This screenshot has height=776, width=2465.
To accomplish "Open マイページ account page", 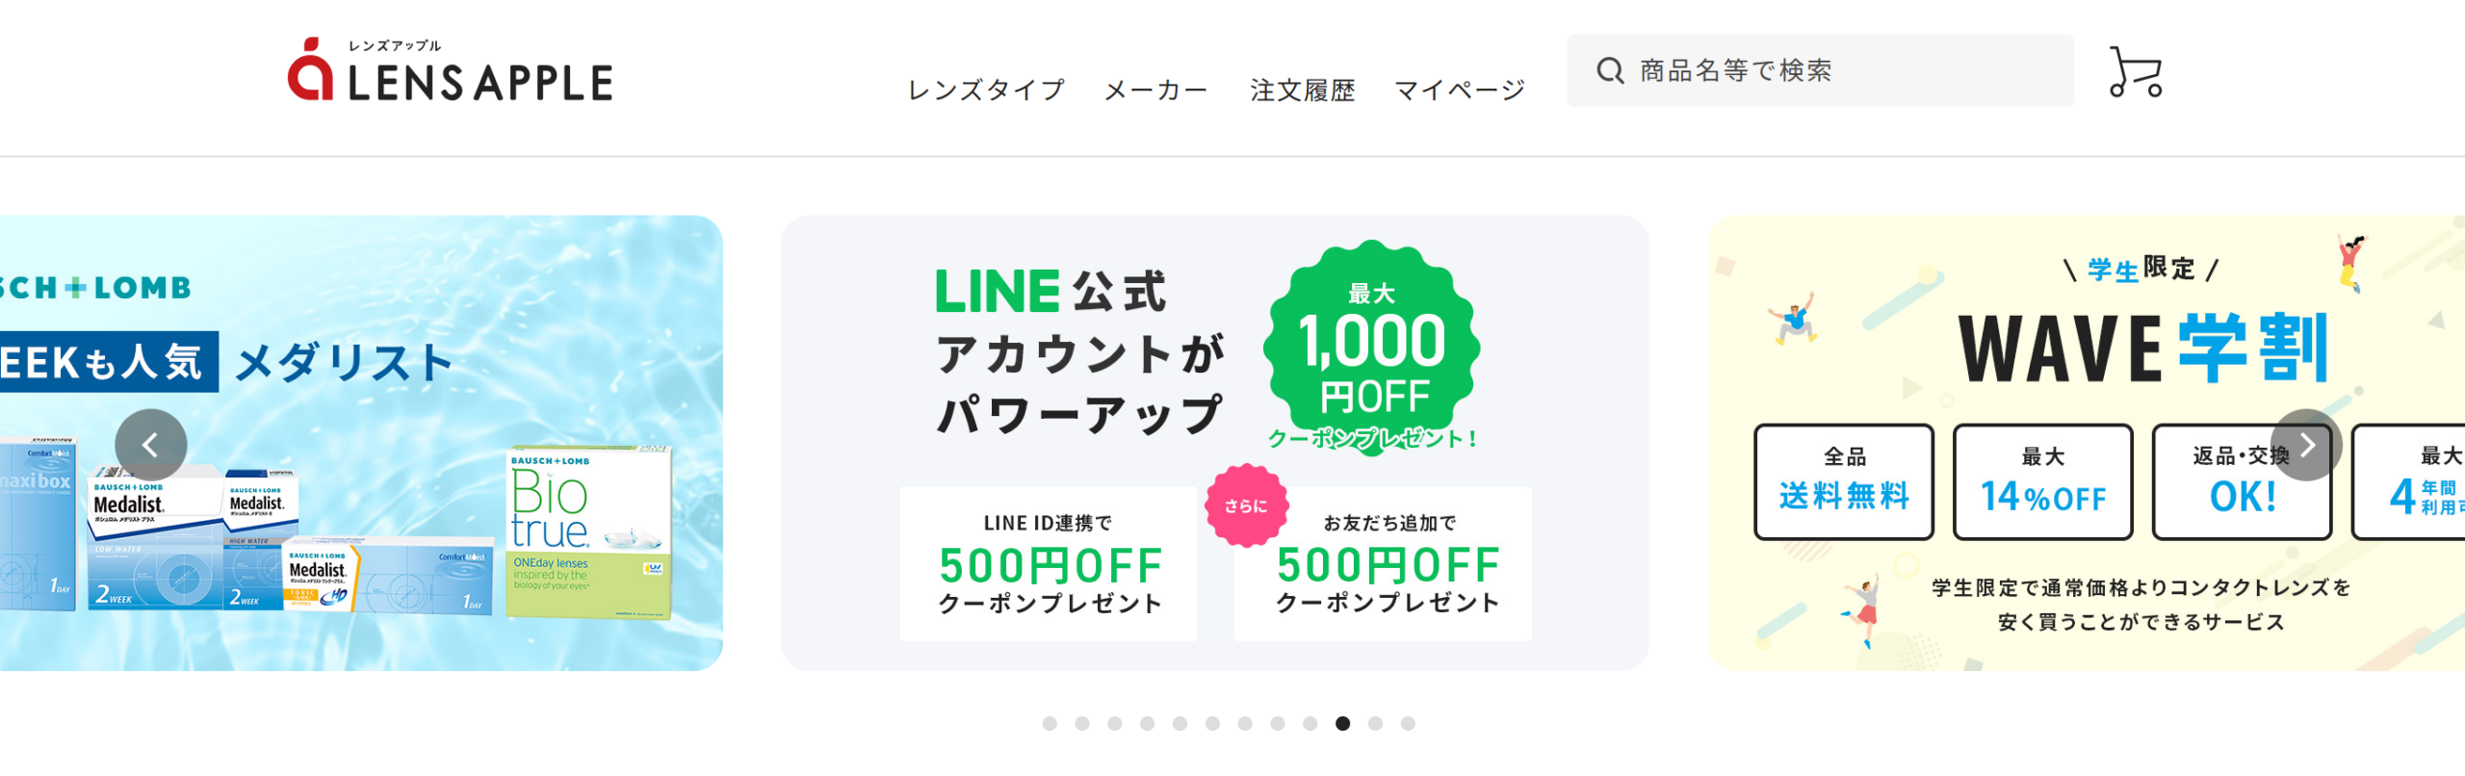I will [x=1460, y=91].
